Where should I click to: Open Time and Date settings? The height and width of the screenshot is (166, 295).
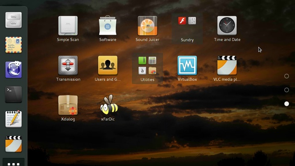[x=227, y=26]
